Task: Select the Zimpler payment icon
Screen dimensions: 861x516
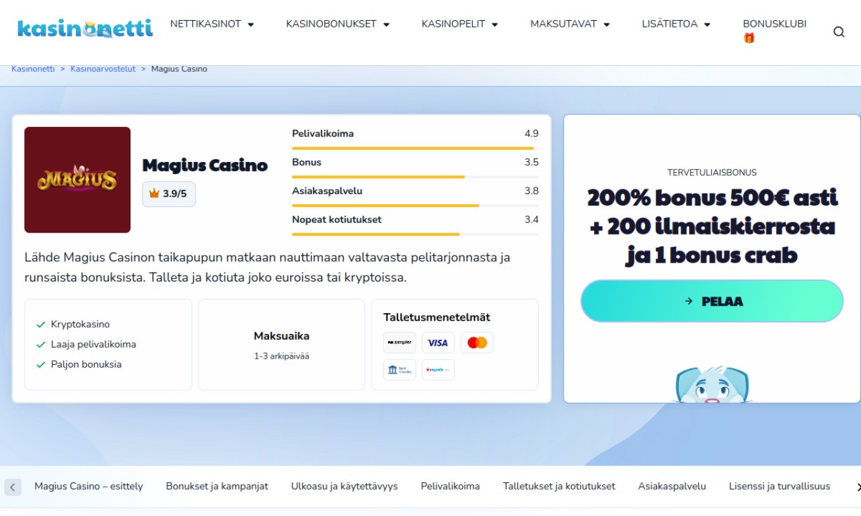Action: [400, 343]
